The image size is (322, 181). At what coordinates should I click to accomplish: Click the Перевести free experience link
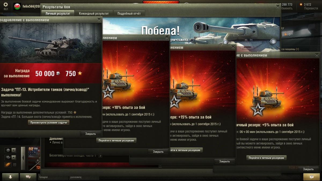pos(311,8)
